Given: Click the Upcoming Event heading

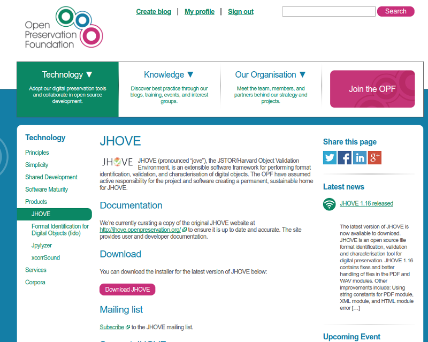Looking at the screenshot, I should tap(352, 337).
